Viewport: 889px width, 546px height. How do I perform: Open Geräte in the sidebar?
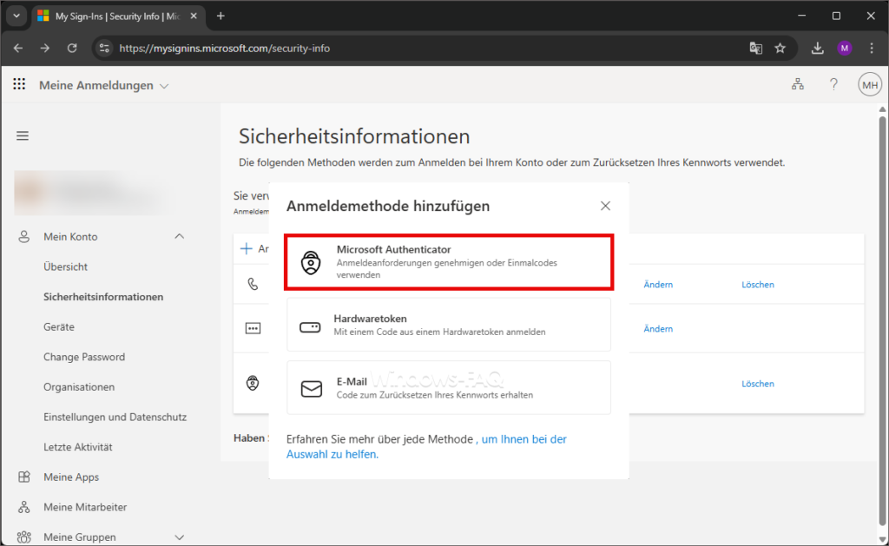coord(59,326)
